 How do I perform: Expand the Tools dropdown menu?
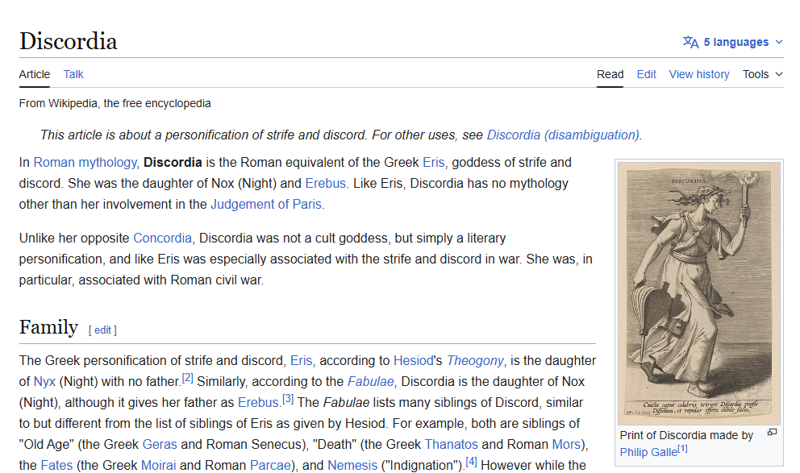[762, 74]
